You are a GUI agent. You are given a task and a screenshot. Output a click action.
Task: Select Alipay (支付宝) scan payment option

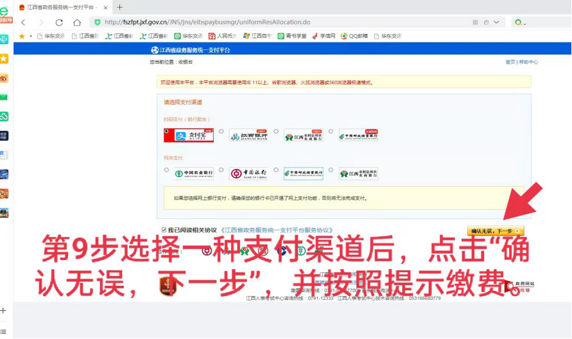pos(166,132)
